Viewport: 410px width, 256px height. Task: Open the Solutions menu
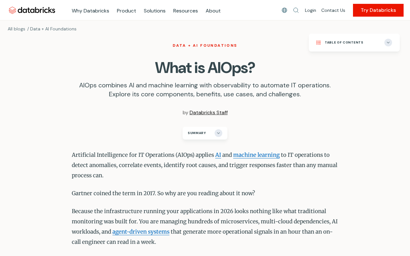click(155, 11)
